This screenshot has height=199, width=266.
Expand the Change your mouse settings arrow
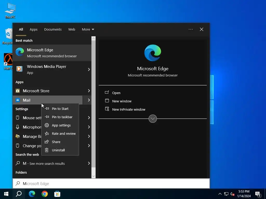89,146
